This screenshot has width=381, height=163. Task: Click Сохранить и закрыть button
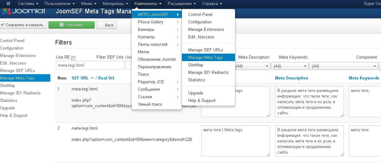click(24, 25)
